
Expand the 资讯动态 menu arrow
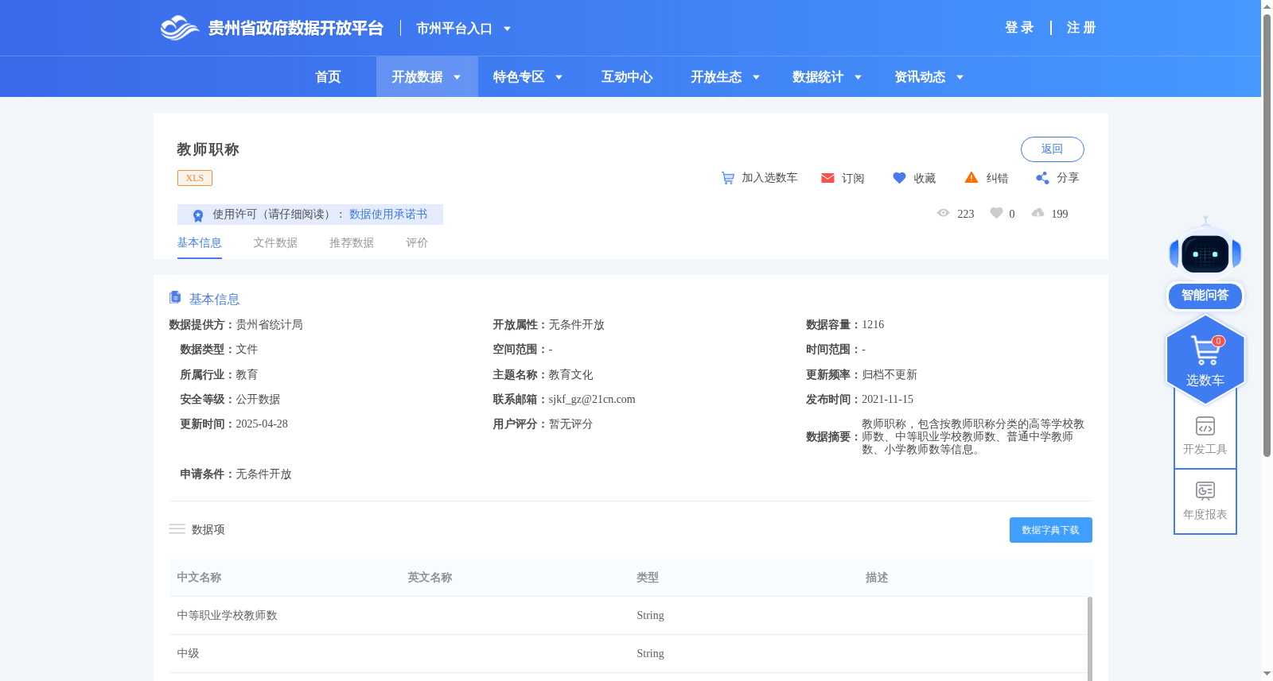tap(960, 77)
